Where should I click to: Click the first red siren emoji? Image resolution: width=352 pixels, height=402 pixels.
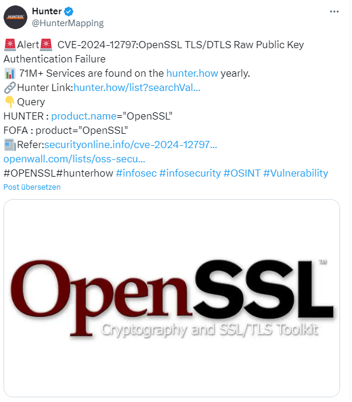[10, 45]
